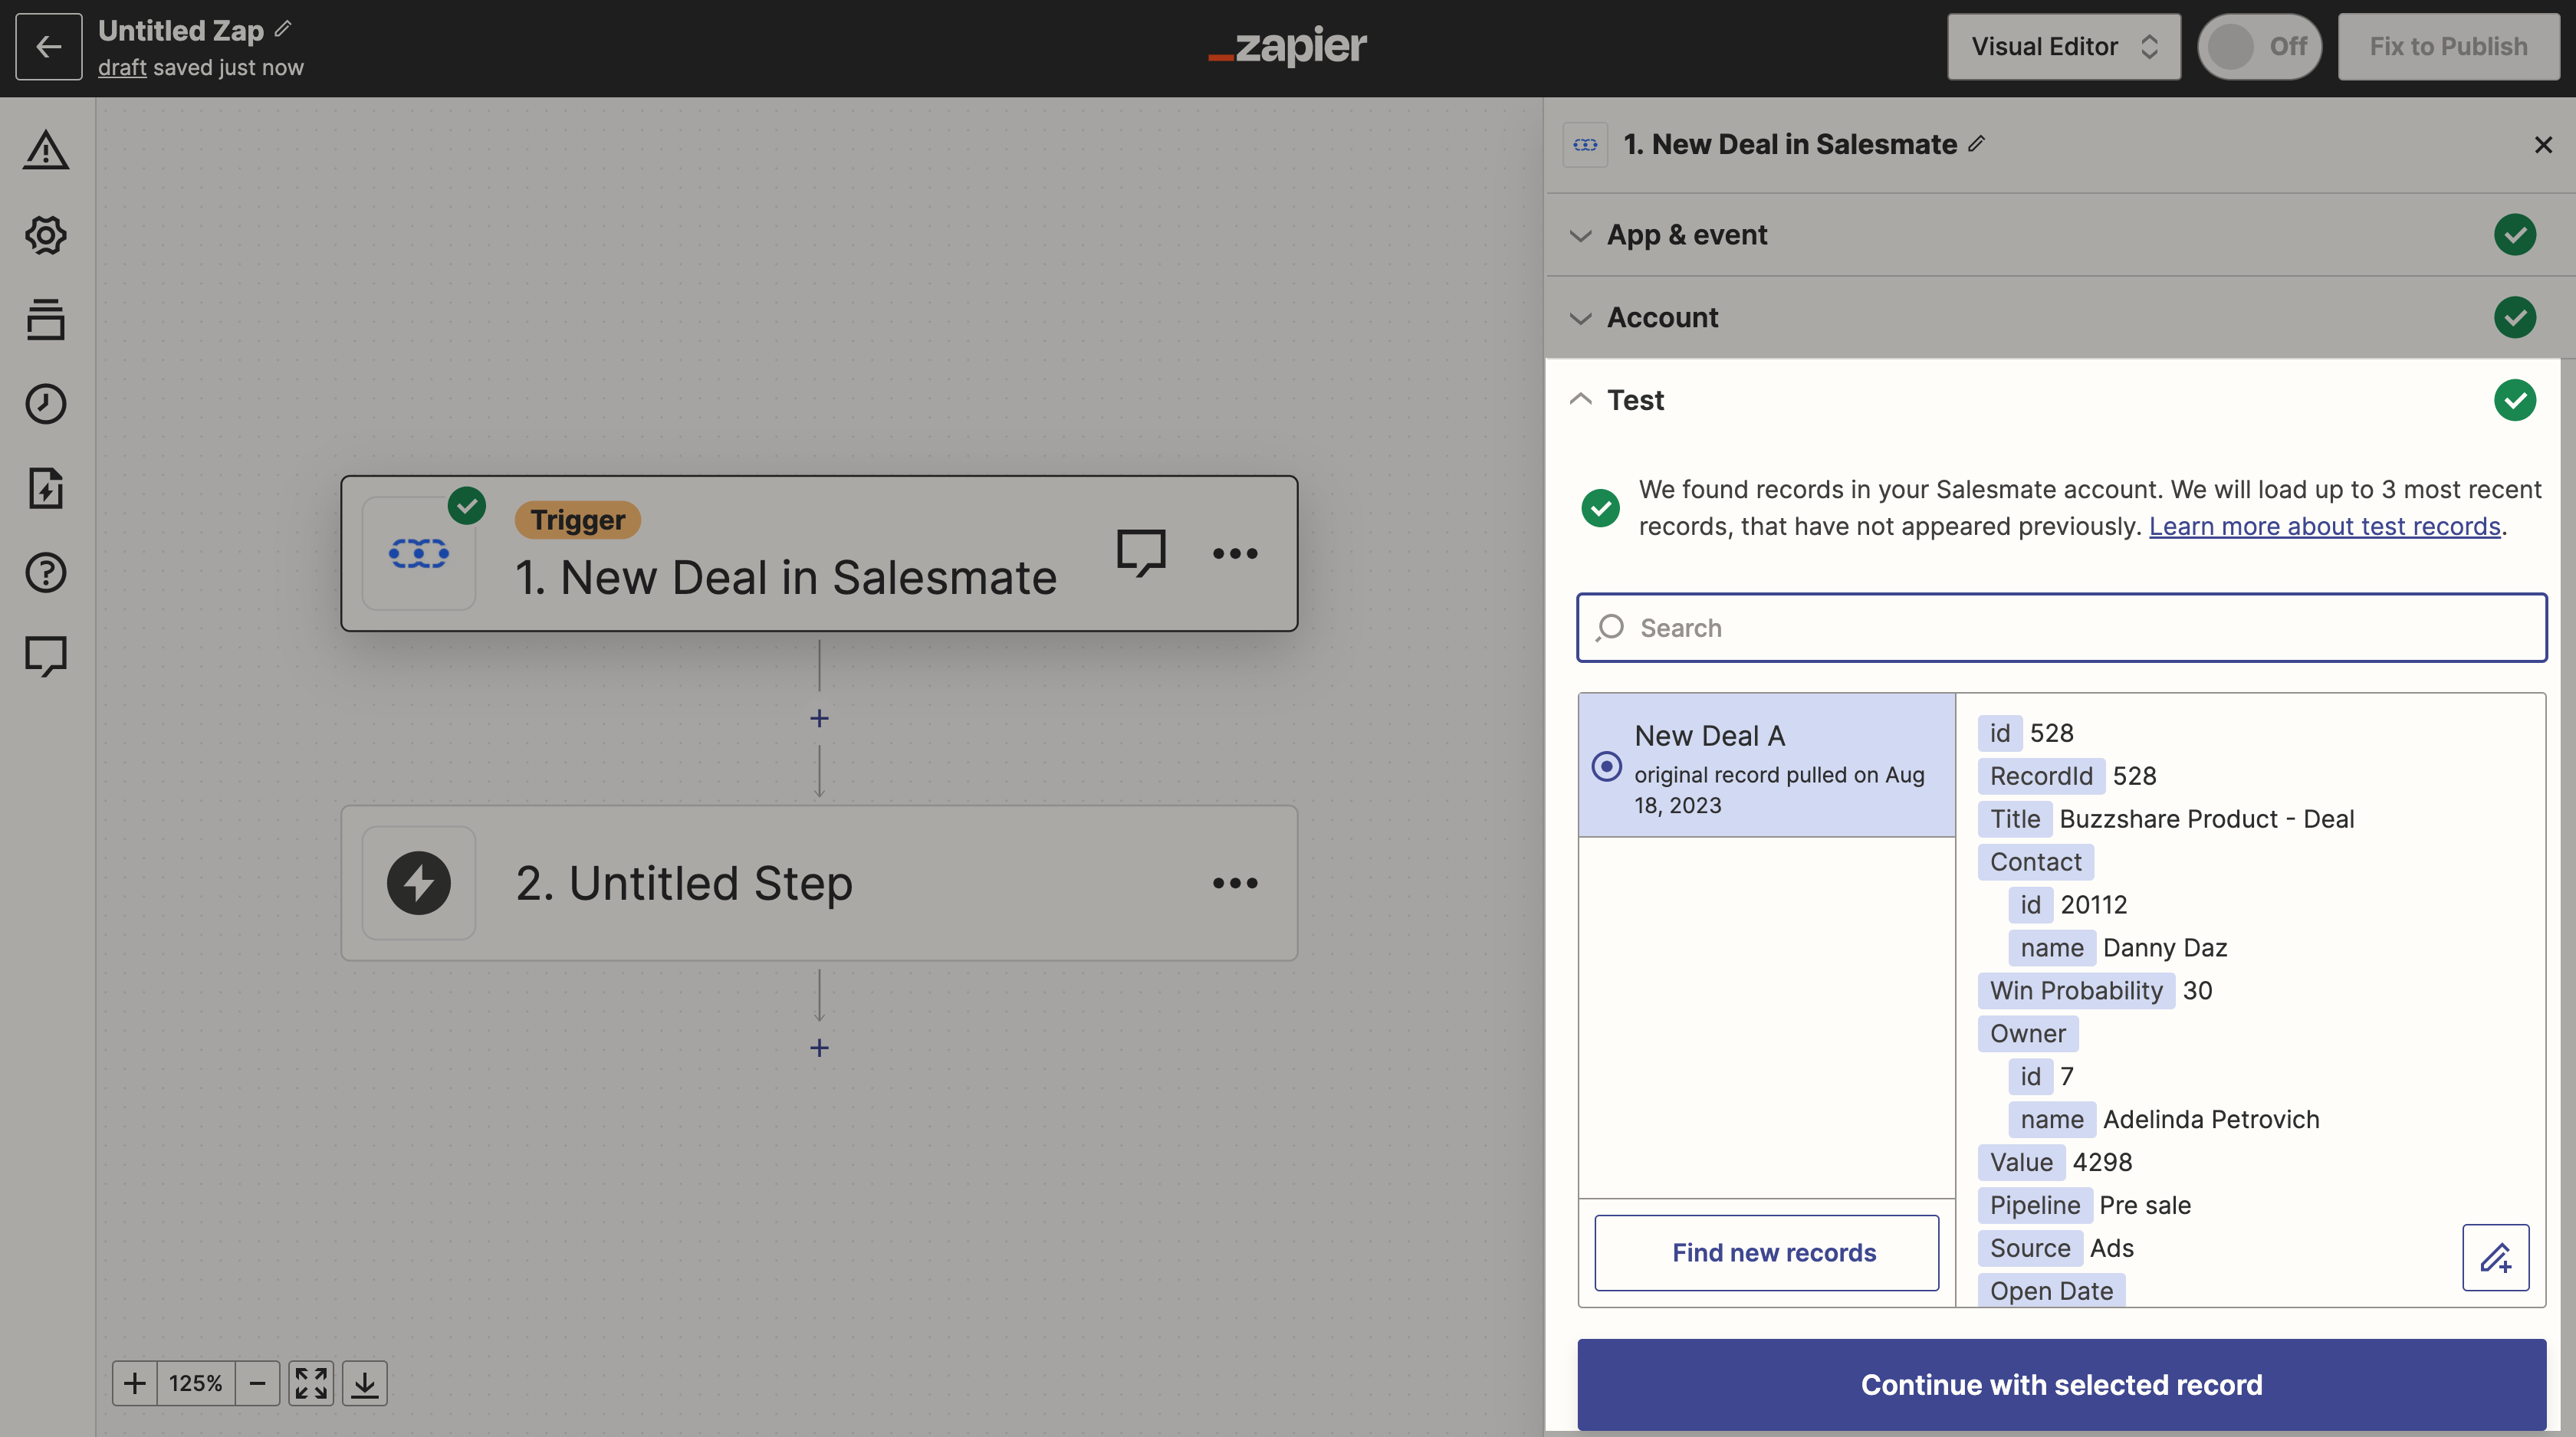Click Danny Daz value text
The width and height of the screenshot is (2576, 1437).
[2165, 947]
